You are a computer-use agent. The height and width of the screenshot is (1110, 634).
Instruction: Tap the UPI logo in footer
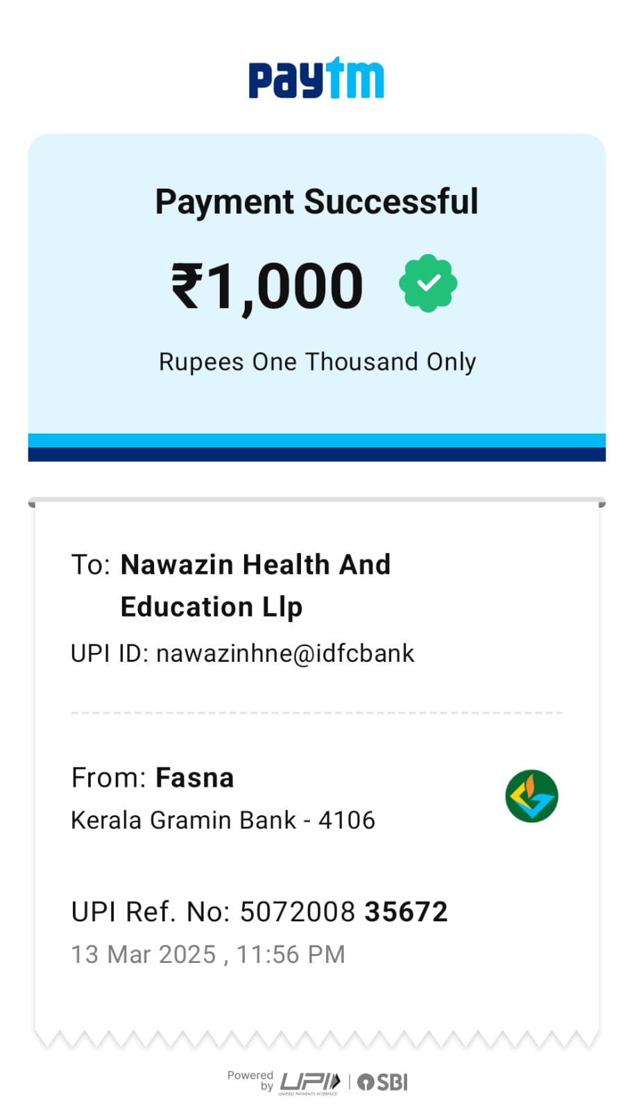pos(310,1082)
